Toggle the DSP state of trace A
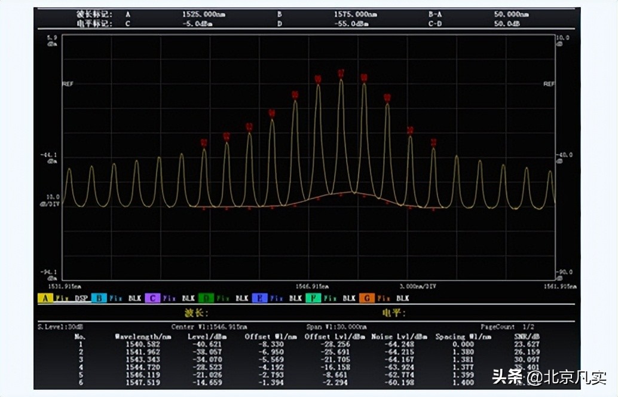Viewport: 618px width, 397px height. coord(81,298)
